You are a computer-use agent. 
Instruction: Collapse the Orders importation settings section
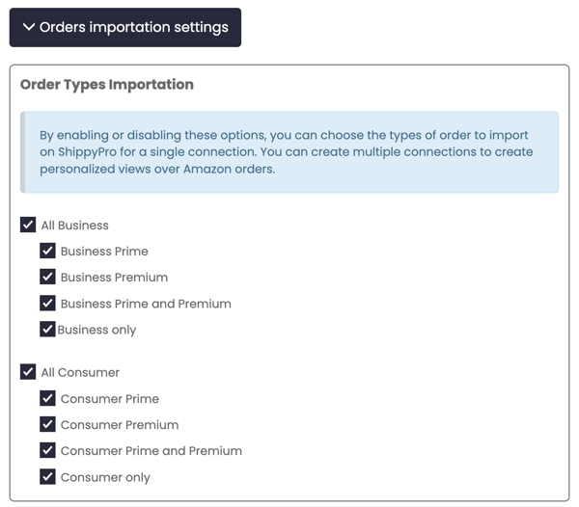click(x=125, y=28)
